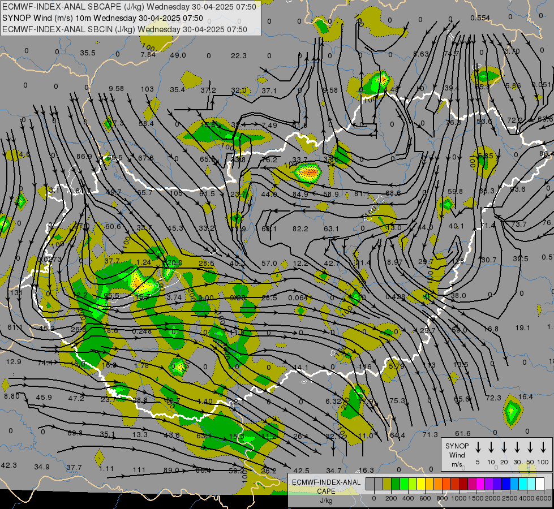Click the SBCAPE title line in the header
The height and width of the screenshot is (509, 554).
coord(129,7)
